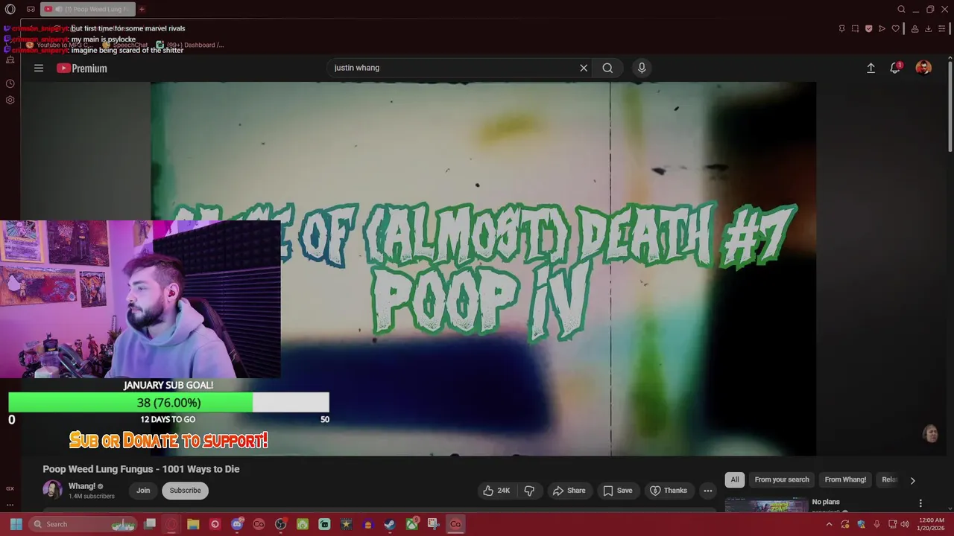Viewport: 954px width, 536px height.
Task: Show more filter chips with right chevron
Action: click(x=912, y=480)
